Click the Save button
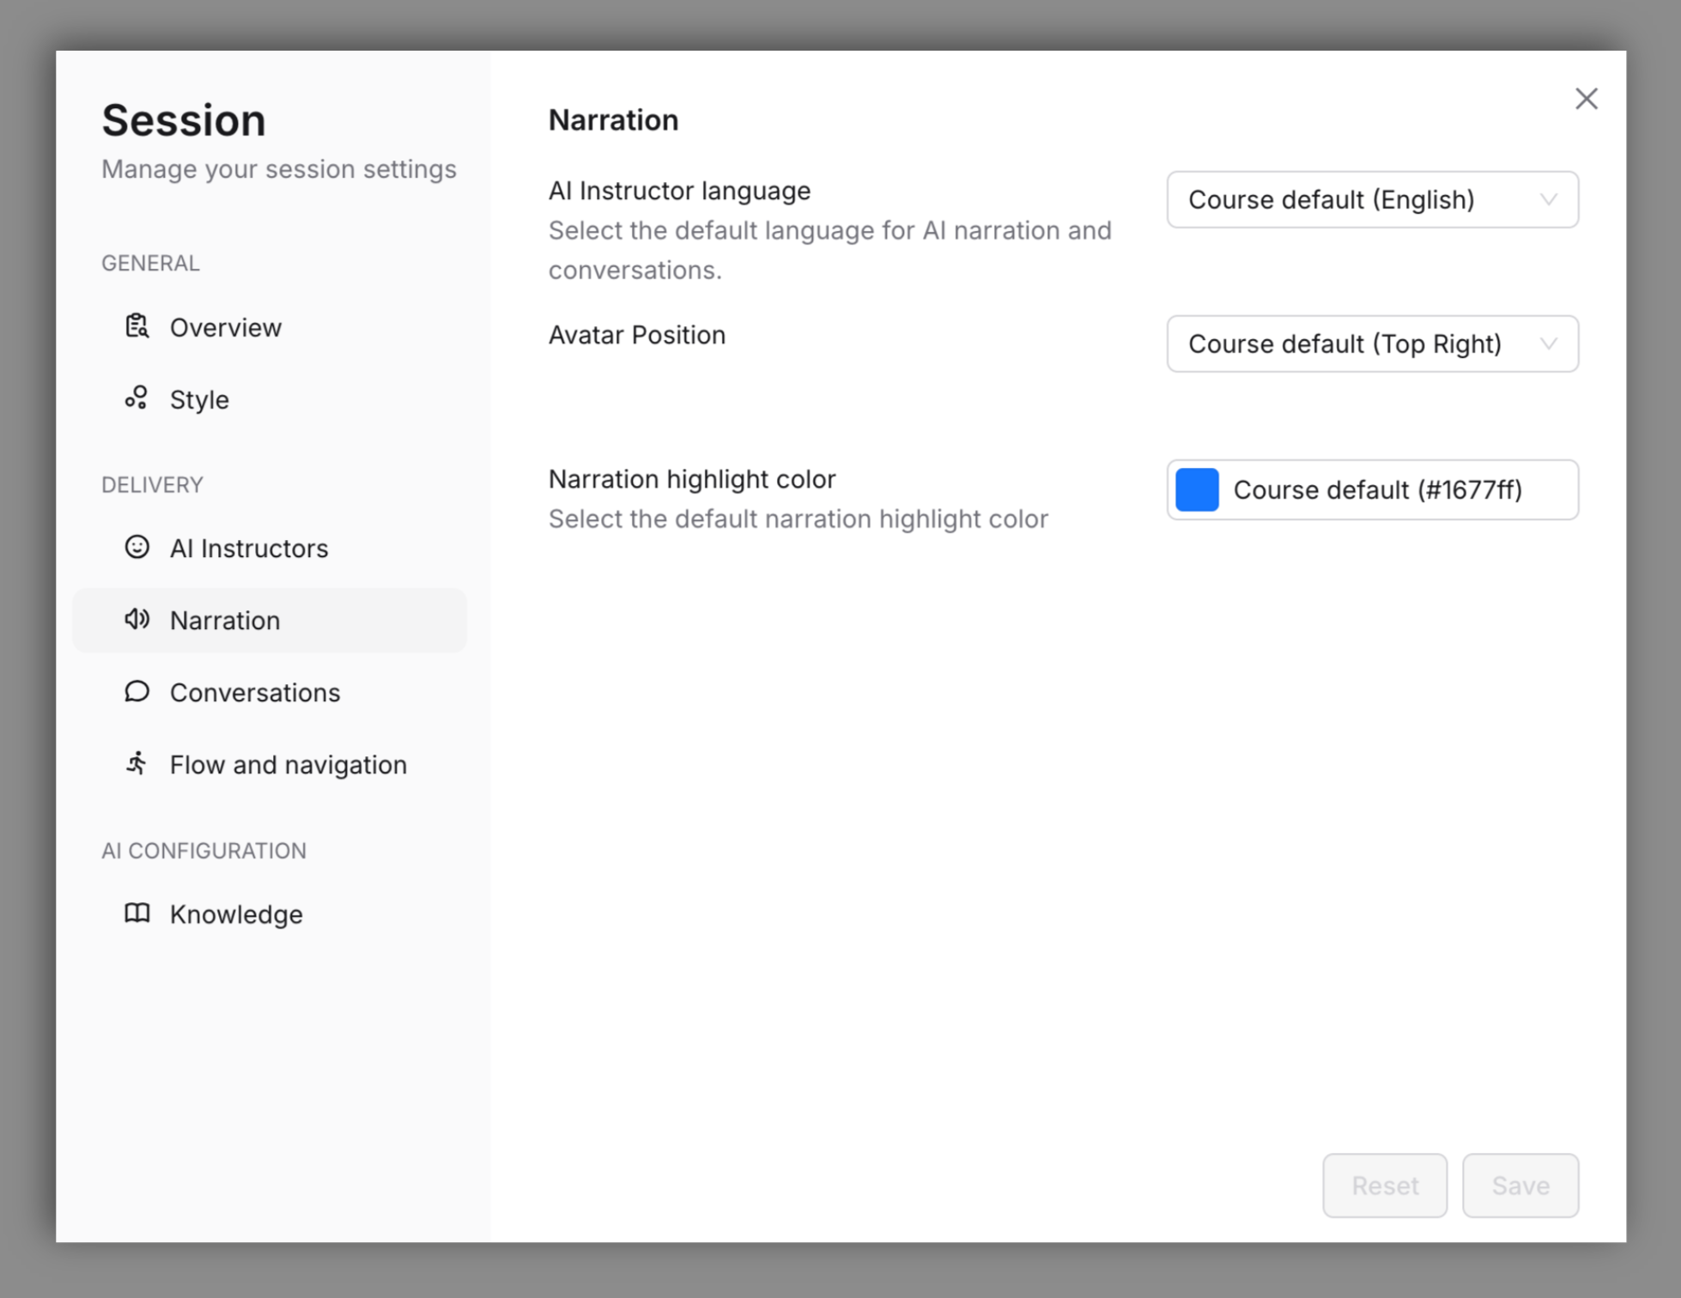Screen dimensions: 1681x1298 point(1520,1186)
